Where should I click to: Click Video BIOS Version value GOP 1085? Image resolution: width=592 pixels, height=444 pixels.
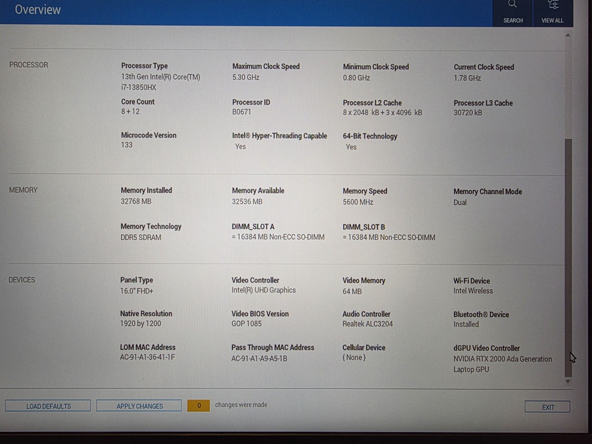point(246,323)
